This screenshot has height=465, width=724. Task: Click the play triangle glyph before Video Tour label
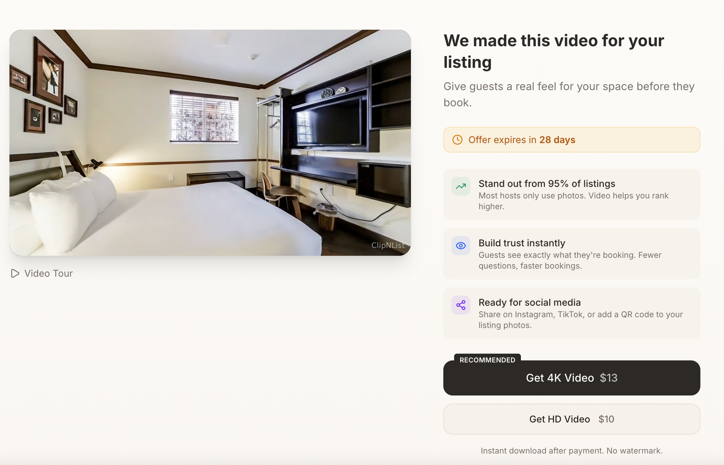tap(15, 273)
